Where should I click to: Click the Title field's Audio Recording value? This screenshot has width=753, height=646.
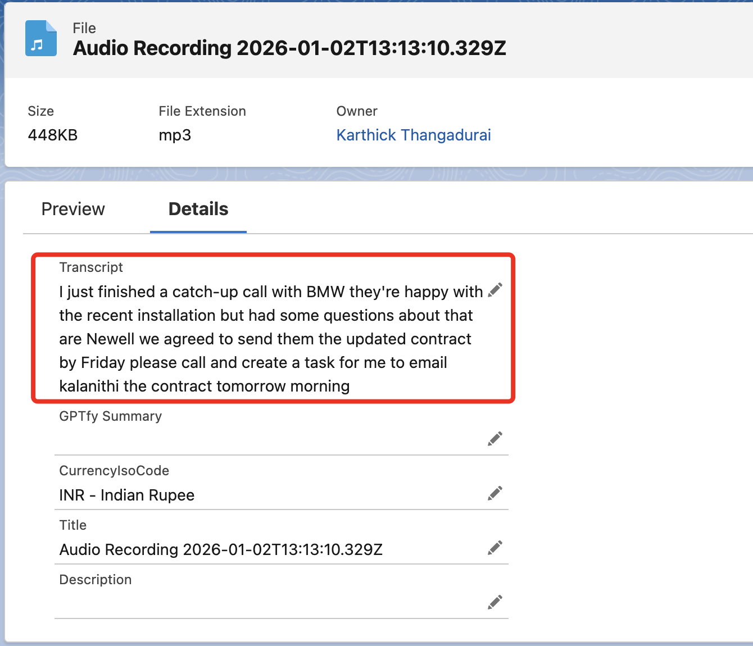(x=221, y=549)
